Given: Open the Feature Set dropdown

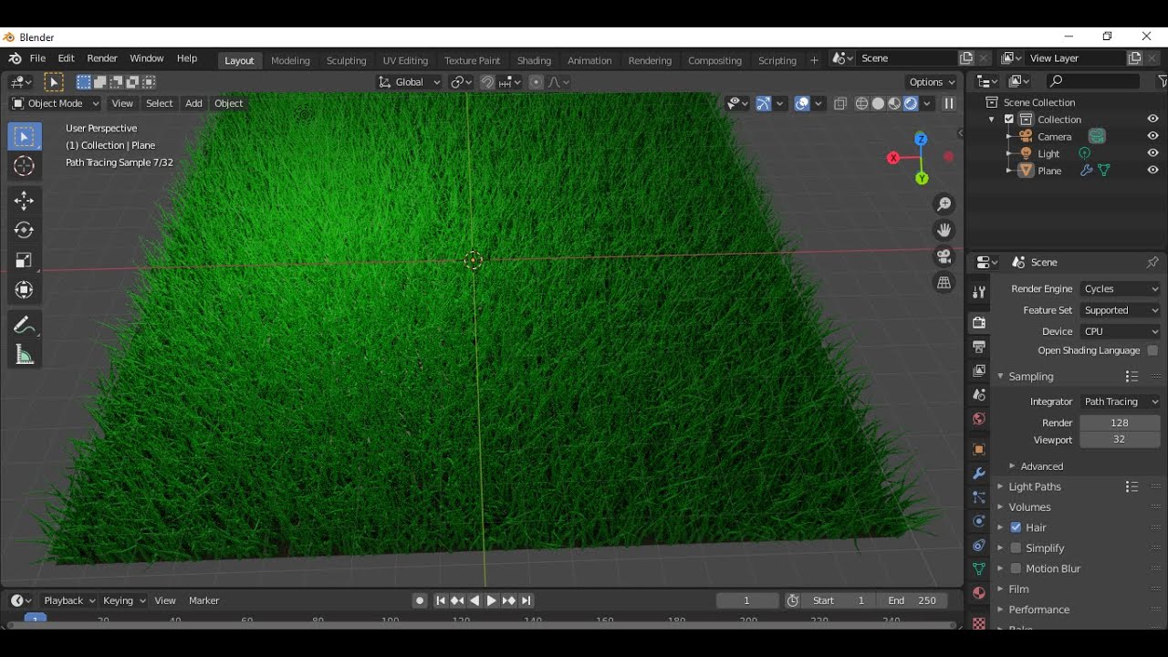Looking at the screenshot, I should point(1121,310).
